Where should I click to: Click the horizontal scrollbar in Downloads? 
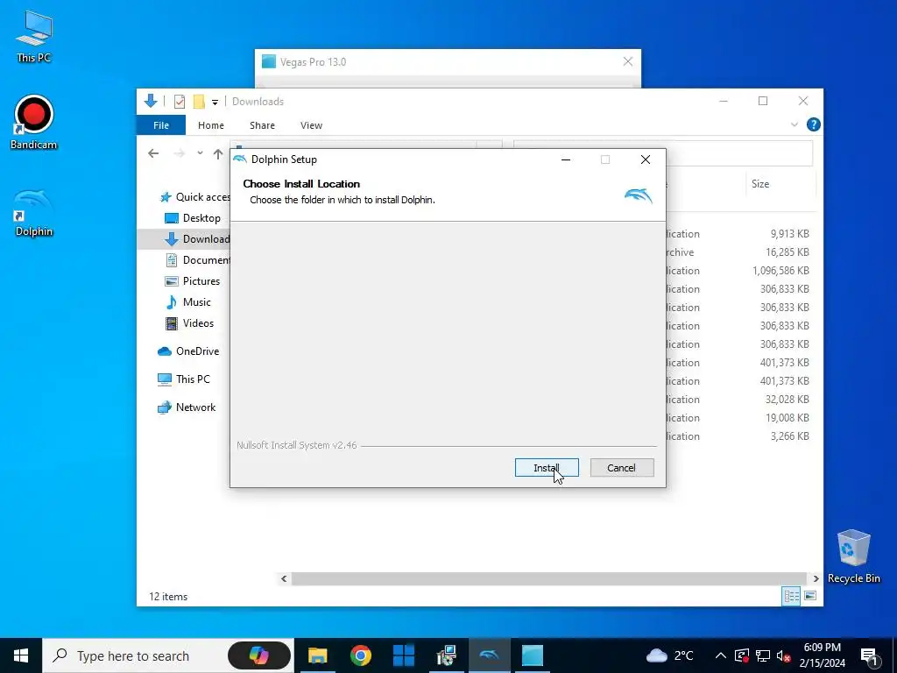(x=548, y=578)
